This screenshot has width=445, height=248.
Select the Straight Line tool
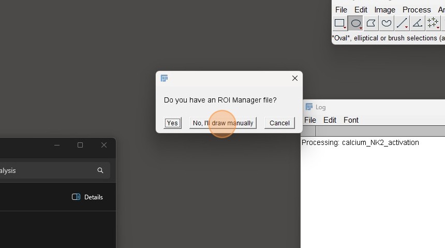402,23
